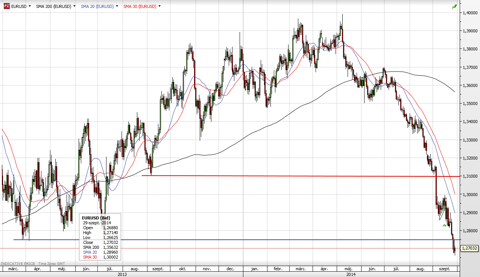Click the High value 1,27140
This screenshot has height=277, width=480.
[111, 233]
